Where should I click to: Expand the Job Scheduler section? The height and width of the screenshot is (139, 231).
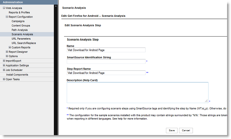pos(4,70)
